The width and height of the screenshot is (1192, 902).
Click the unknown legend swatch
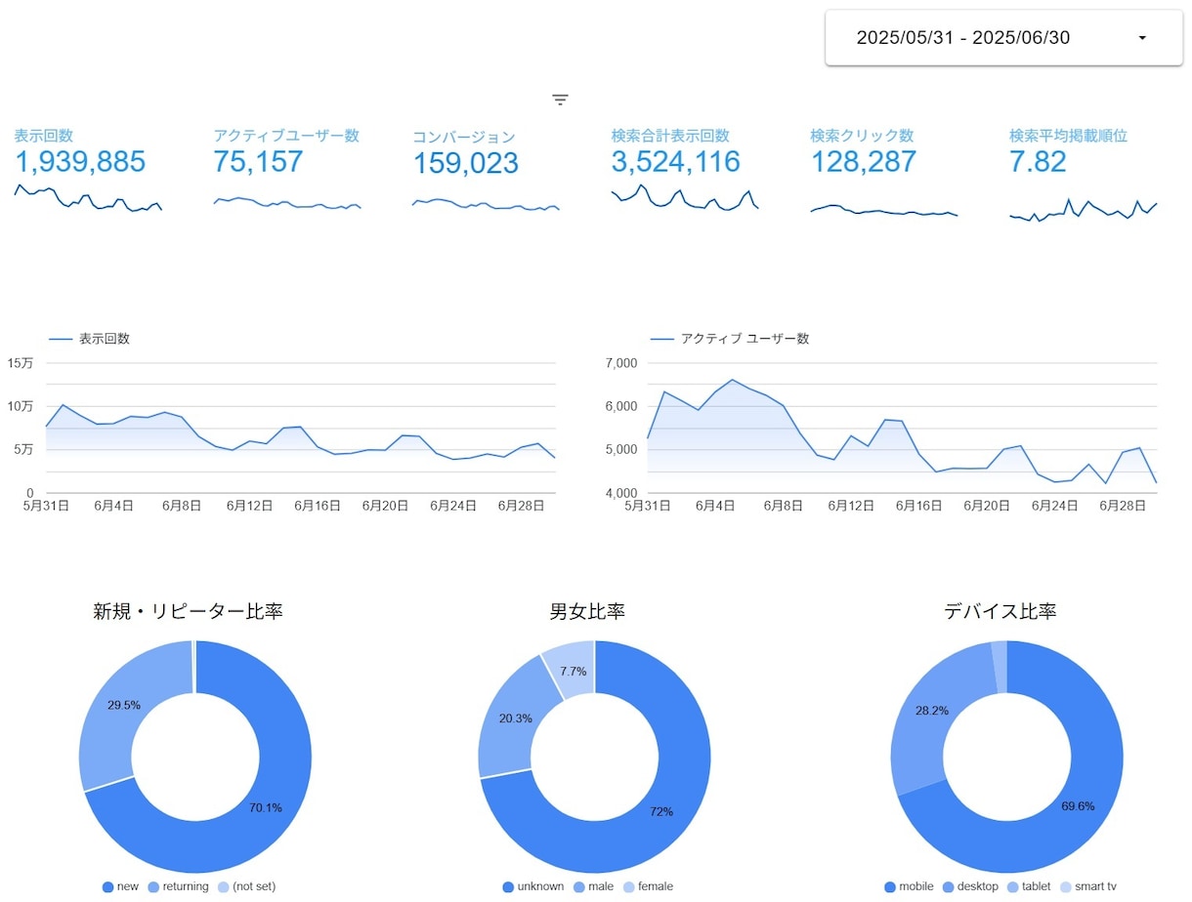pyautogui.click(x=508, y=886)
